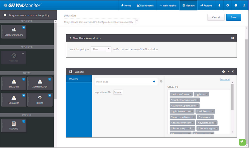Viewport: 249px width, 148px height.
Task: Open the Reports menu
Action: tap(206, 5)
